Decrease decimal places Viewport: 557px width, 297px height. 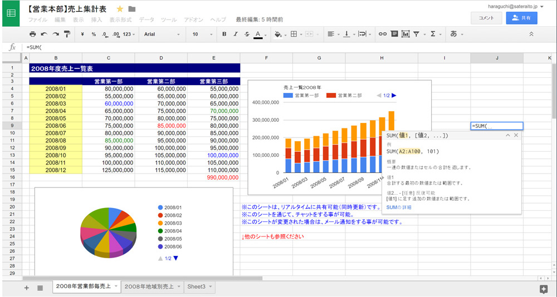pyautogui.click(x=105, y=34)
